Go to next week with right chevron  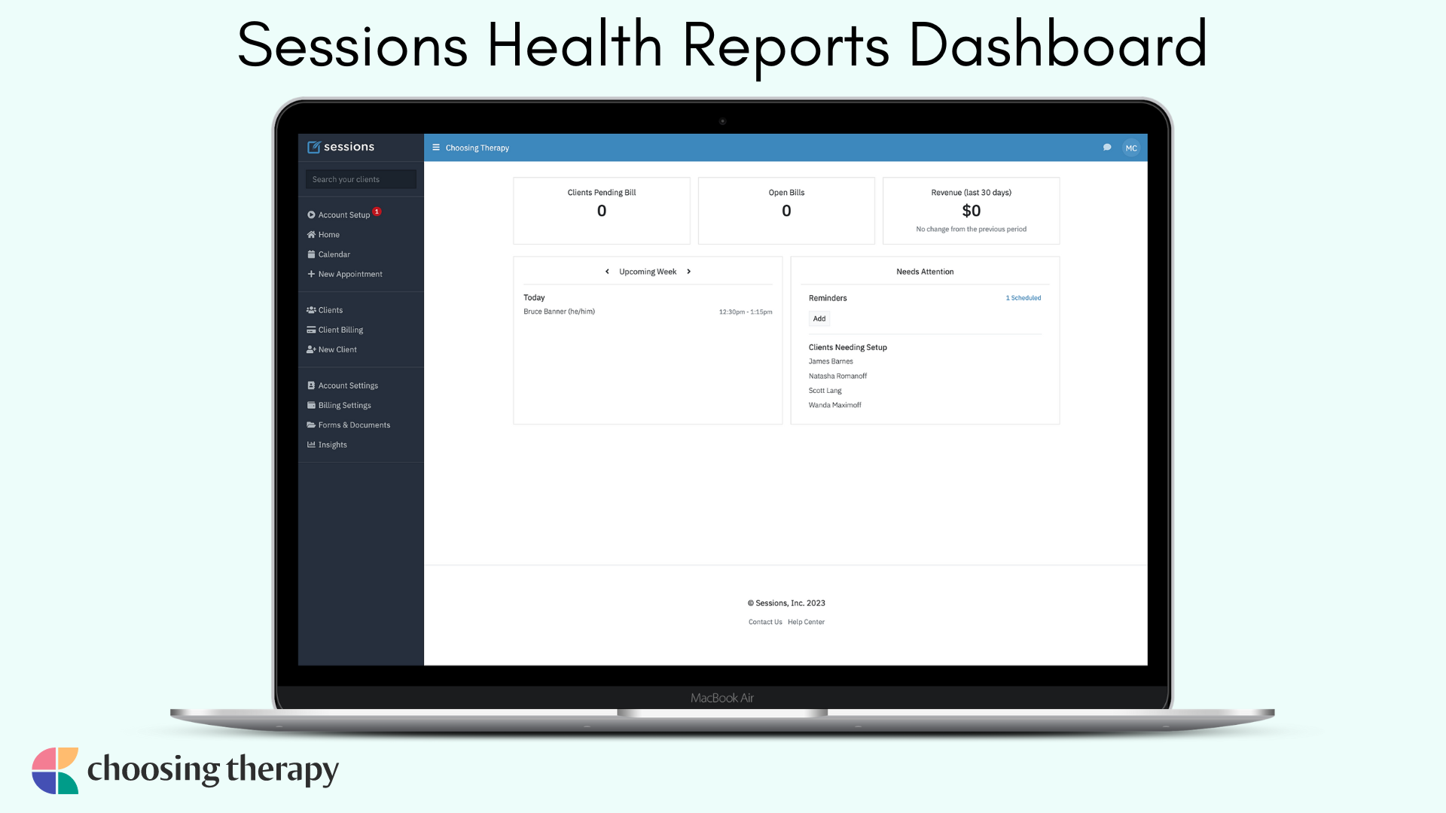(x=688, y=271)
